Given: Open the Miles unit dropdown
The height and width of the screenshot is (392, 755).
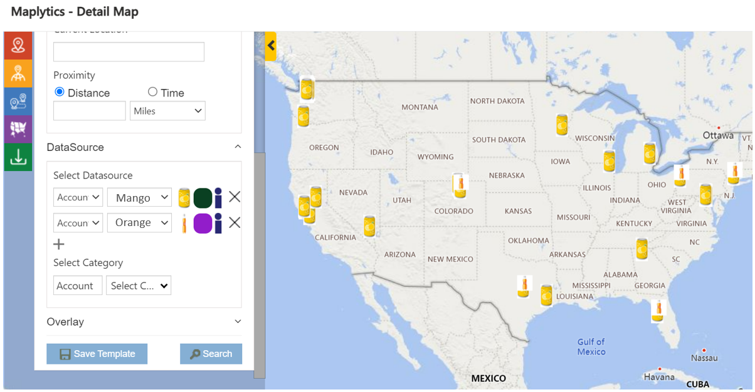Looking at the screenshot, I should point(167,111).
